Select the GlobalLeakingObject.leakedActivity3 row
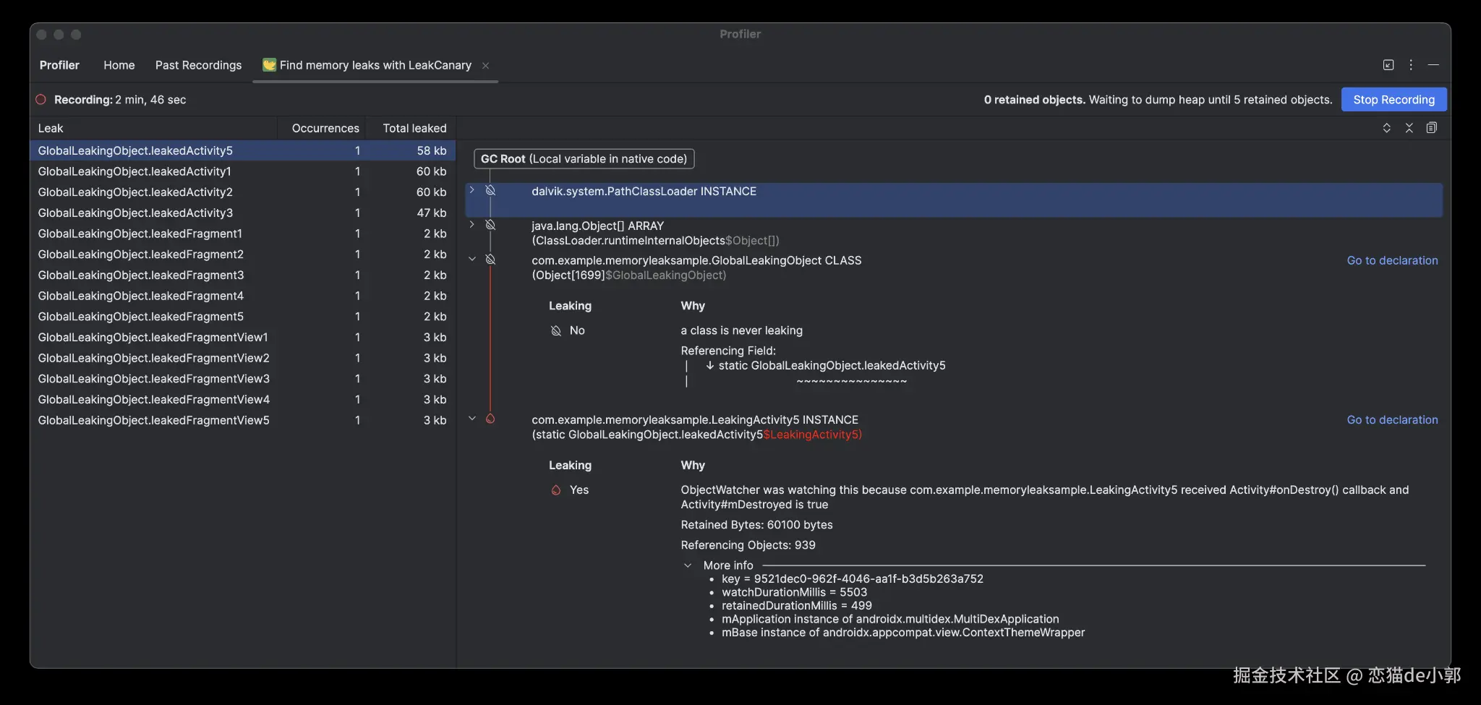 [243, 213]
